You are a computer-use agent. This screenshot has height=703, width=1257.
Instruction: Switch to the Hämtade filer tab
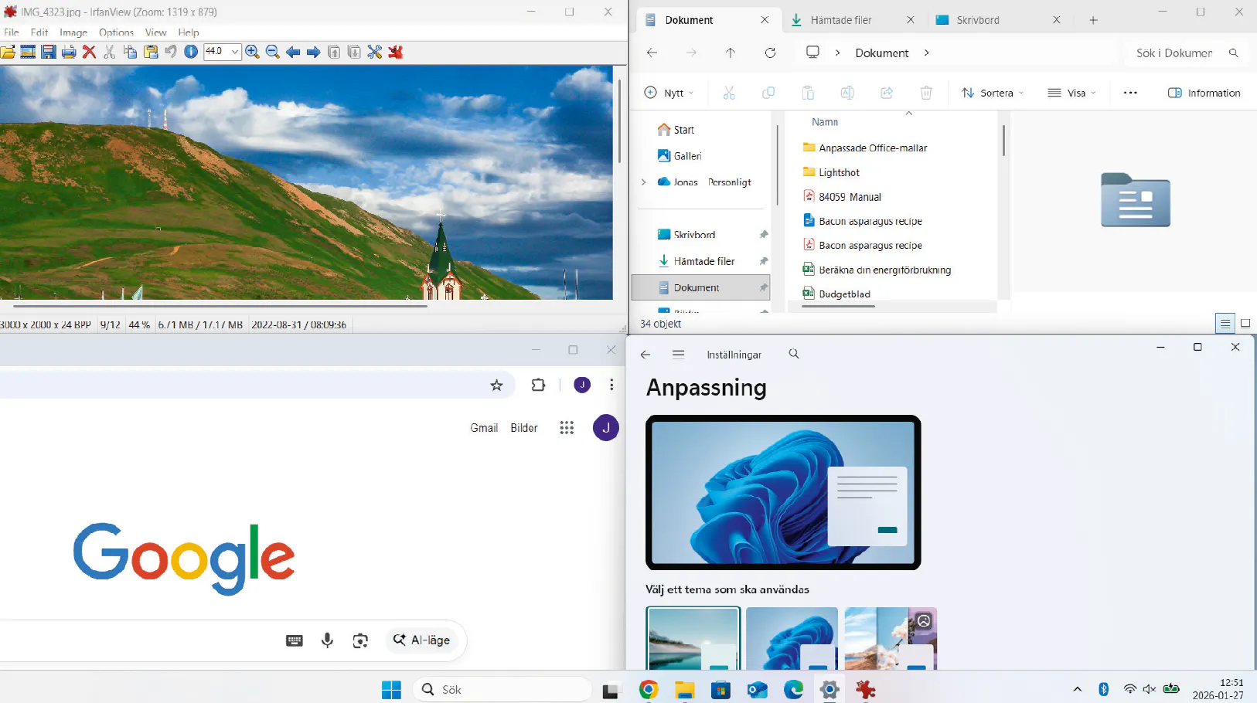tap(840, 20)
